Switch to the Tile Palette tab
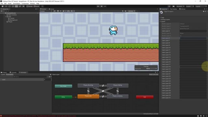 coord(173,9)
